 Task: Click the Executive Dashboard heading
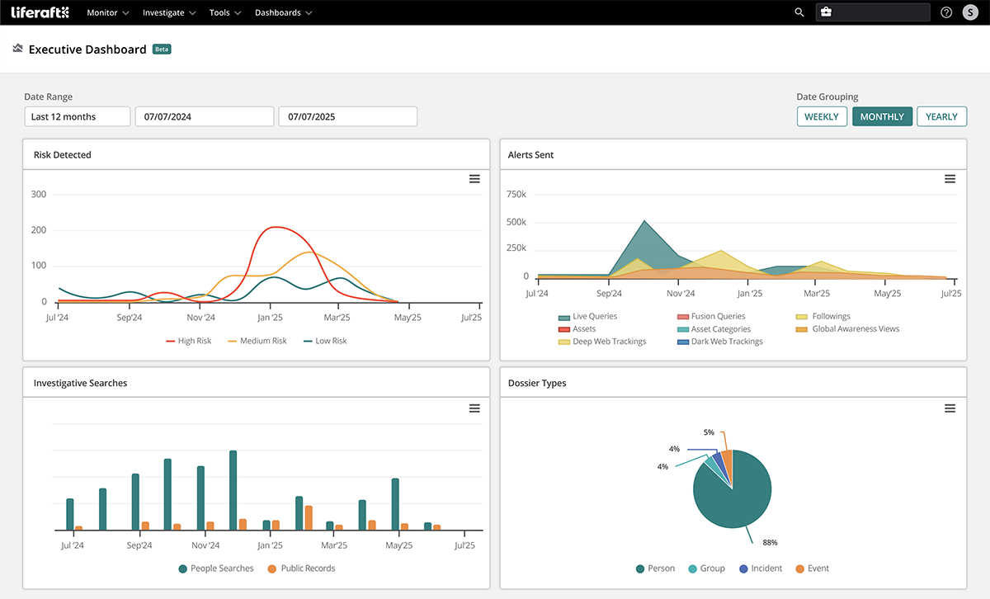click(x=87, y=50)
